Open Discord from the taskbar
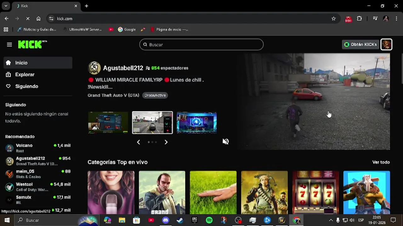Image resolution: width=403 pixels, height=226 pixels. click(165, 220)
